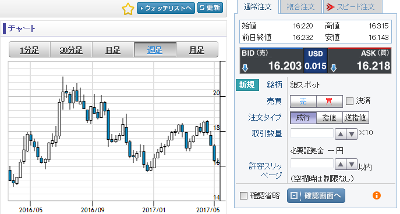Image resolution: width=400 pixels, height=214 pixels.
Task: Decrease 取引数量 with down arrow
Action: coord(352,134)
